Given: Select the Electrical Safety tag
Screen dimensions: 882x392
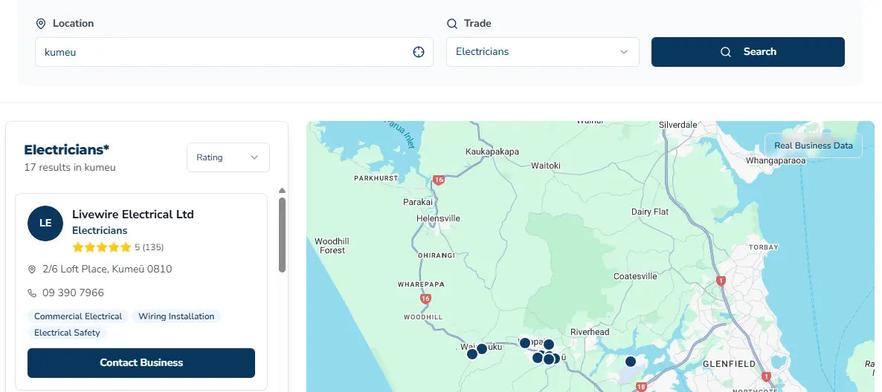Looking at the screenshot, I should pyautogui.click(x=67, y=333).
